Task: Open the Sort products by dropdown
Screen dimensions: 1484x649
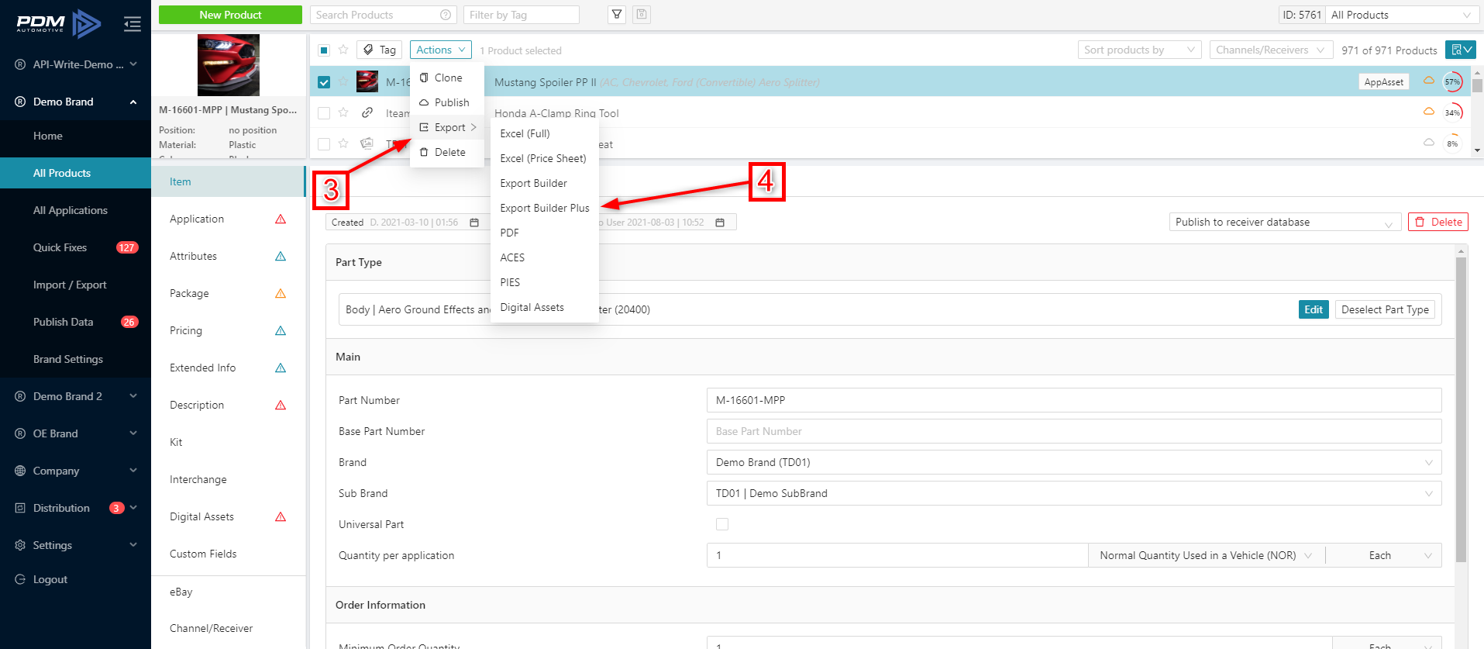Action: pos(1139,50)
